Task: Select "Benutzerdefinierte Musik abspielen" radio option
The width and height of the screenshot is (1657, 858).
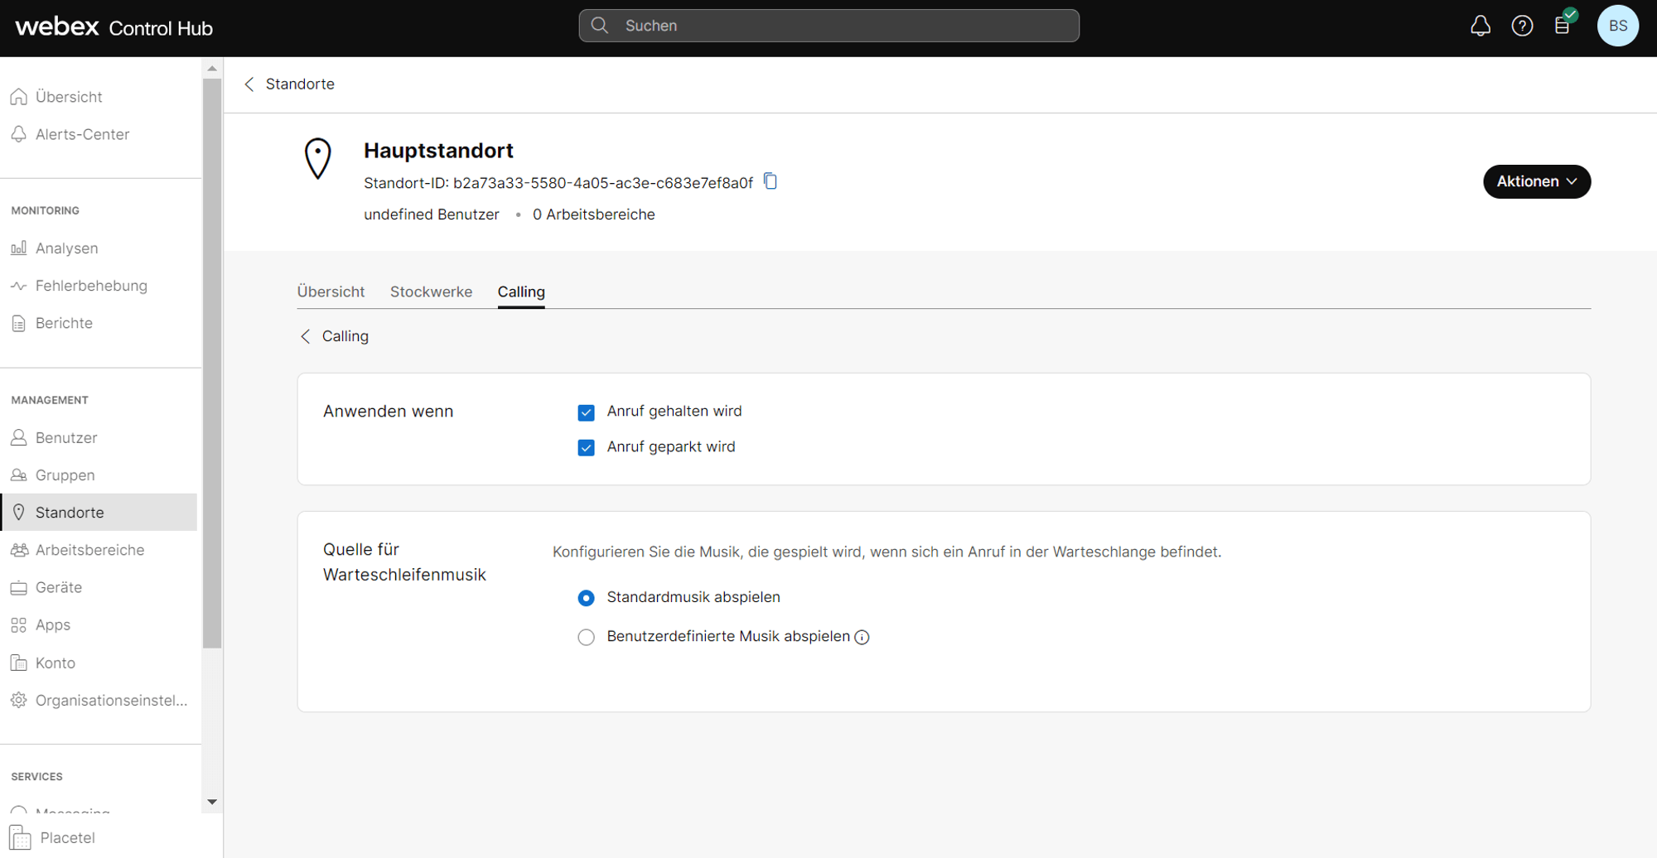Action: click(586, 637)
